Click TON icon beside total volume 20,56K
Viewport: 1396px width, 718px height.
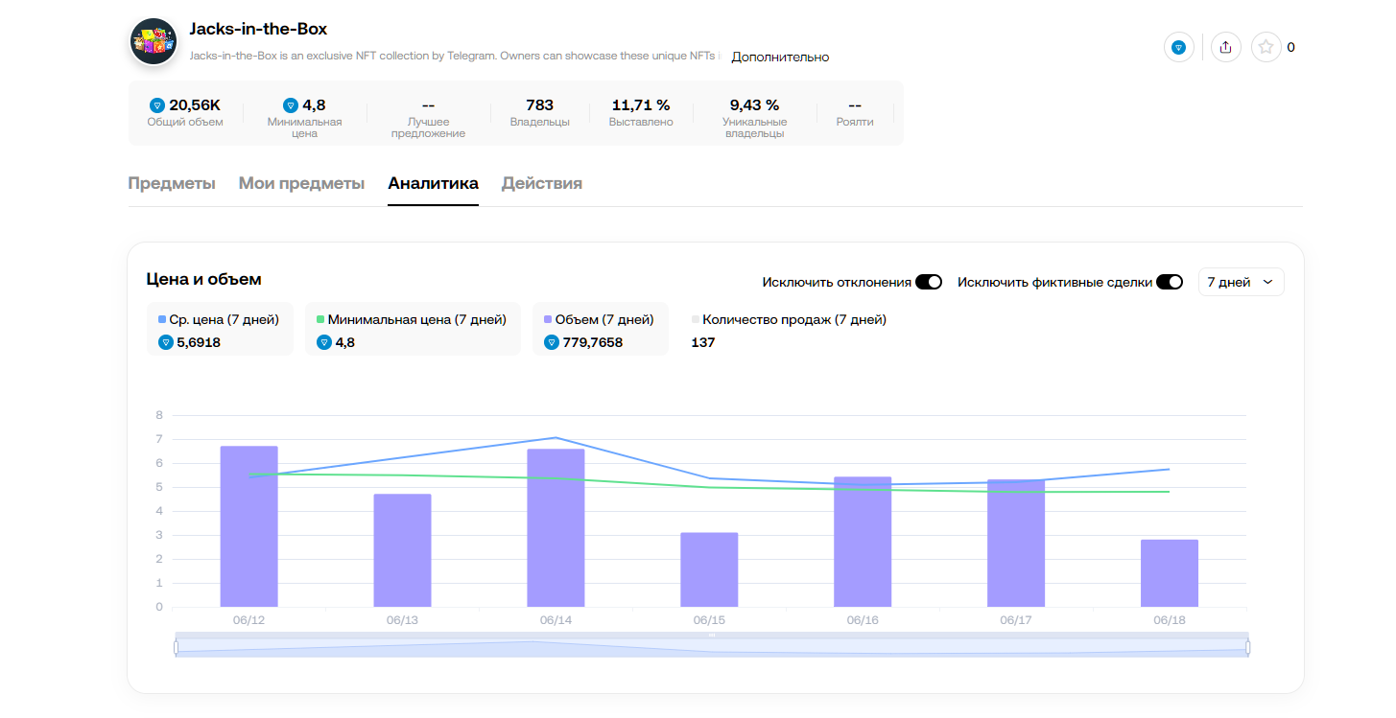click(x=157, y=105)
